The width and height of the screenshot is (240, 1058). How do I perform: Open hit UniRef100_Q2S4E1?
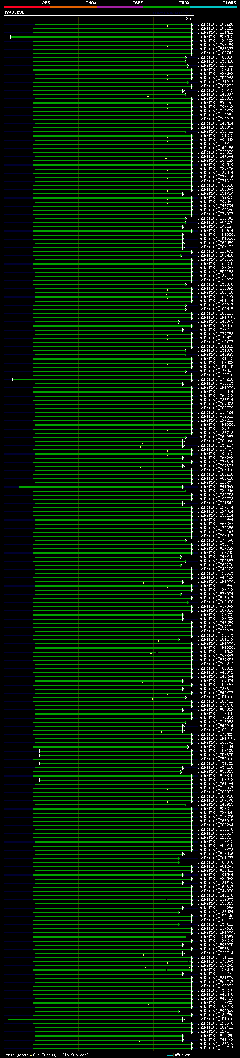[x=215, y=65]
